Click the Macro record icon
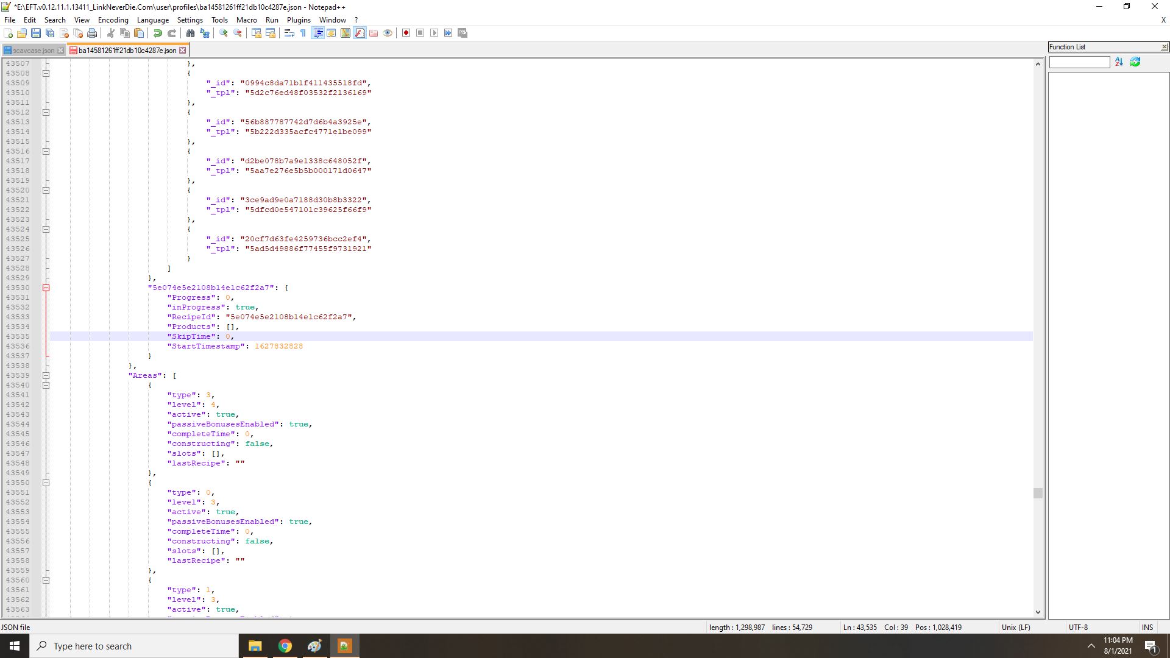This screenshot has width=1170, height=658. click(x=405, y=33)
